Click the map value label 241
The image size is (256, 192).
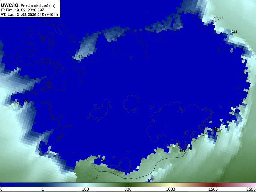tap(234, 32)
